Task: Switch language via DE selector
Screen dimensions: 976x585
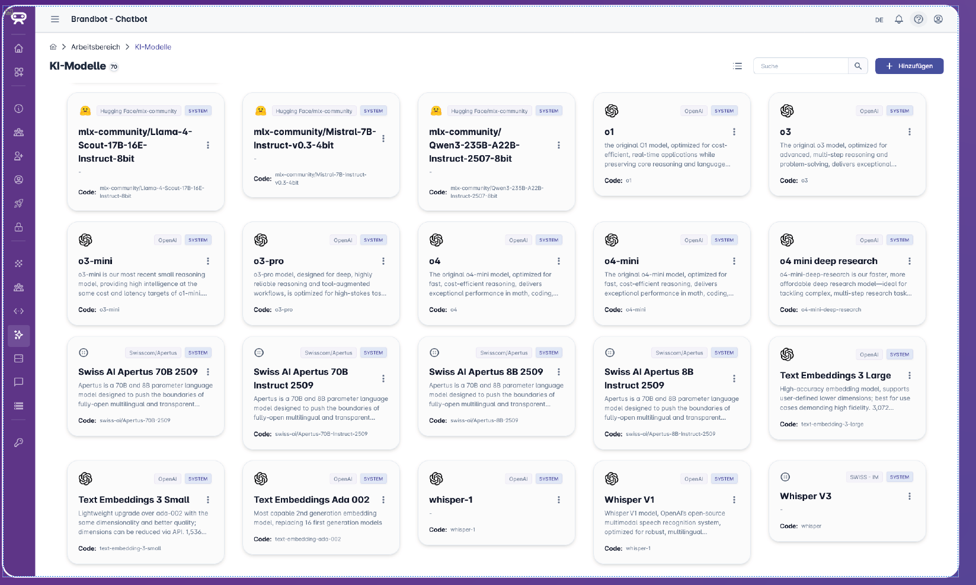Action: click(x=879, y=20)
